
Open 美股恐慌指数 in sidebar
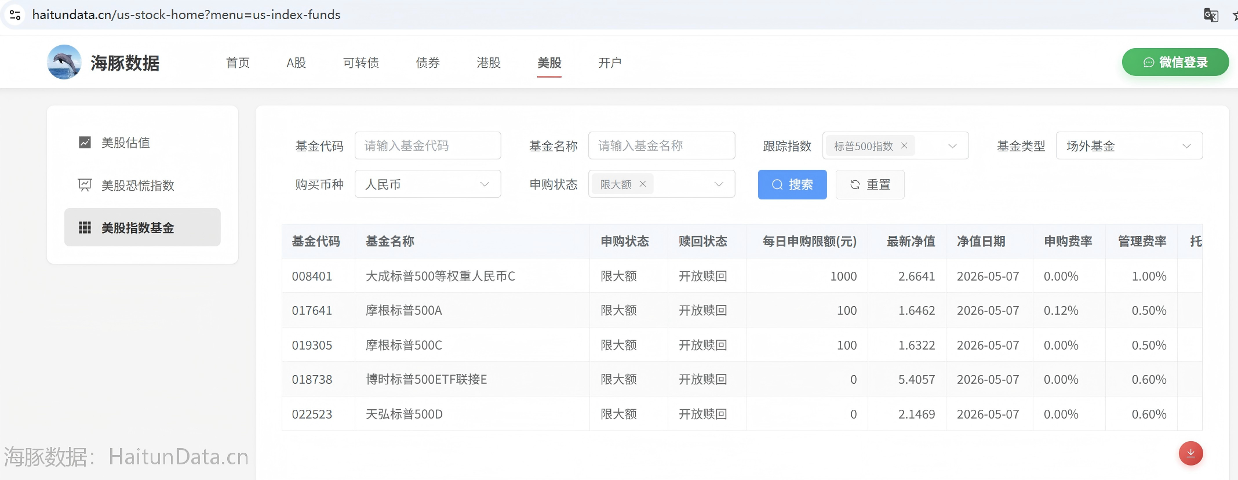(143, 185)
